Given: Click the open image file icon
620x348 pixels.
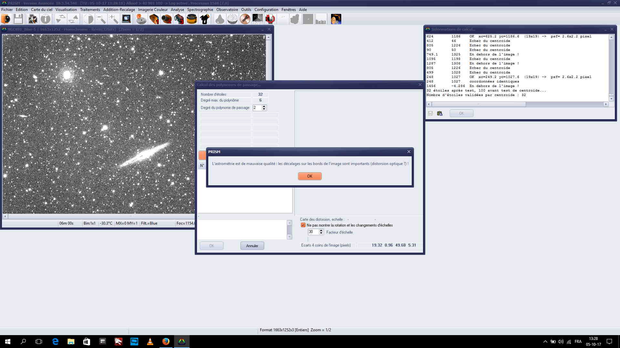Looking at the screenshot, I should click(6, 19).
